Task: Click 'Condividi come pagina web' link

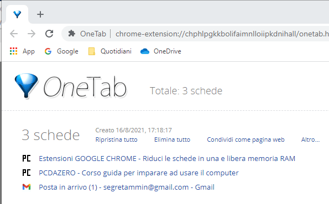Action: point(246,139)
